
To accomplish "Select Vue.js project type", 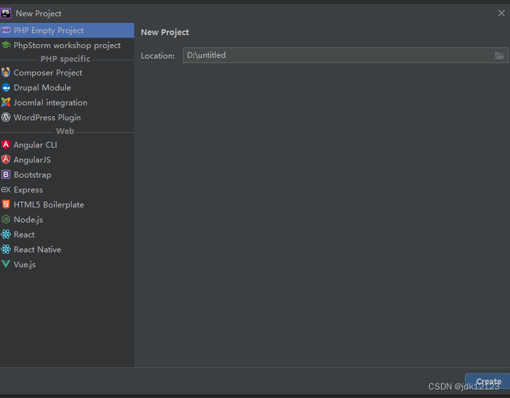I will pyautogui.click(x=67, y=264).
